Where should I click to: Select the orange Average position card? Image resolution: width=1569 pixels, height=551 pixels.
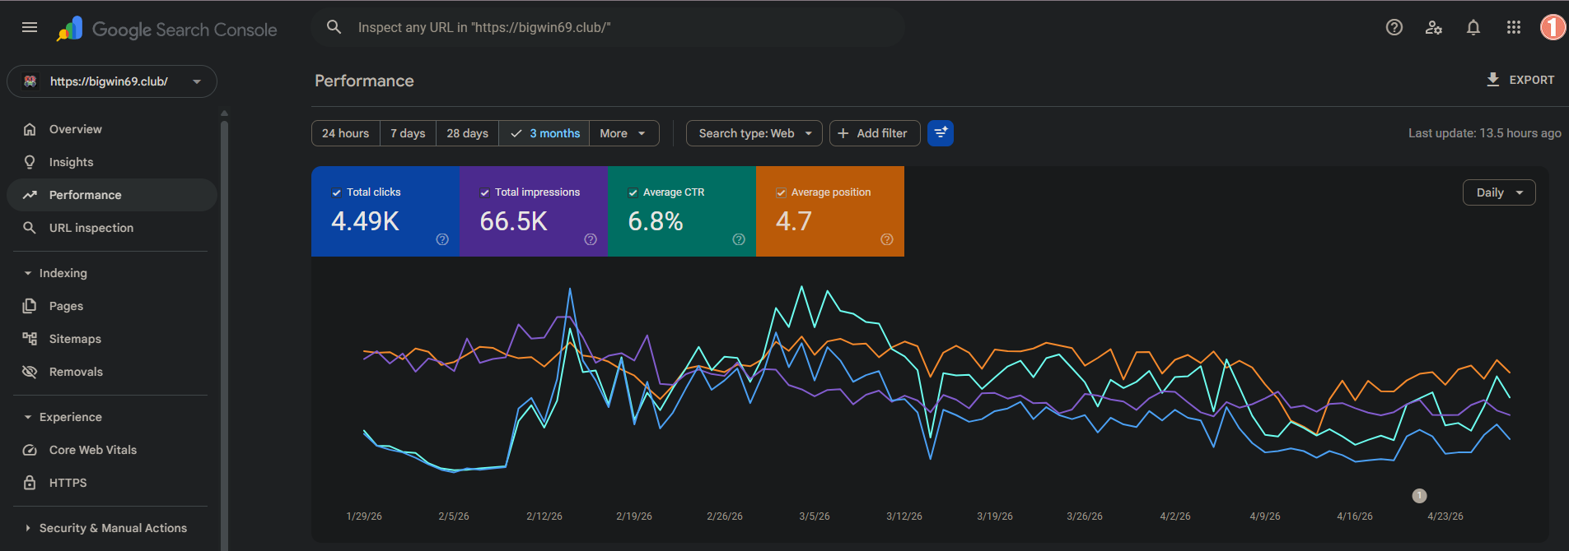pyautogui.click(x=830, y=211)
